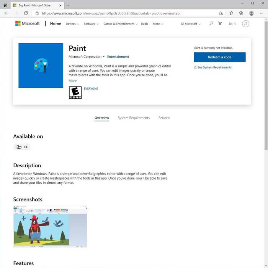Close the Buy Paint tab
The width and height of the screenshot is (268, 268).
[x=60, y=5]
